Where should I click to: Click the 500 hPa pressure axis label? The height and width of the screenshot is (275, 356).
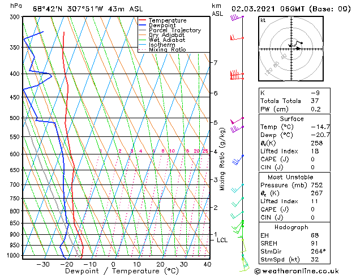15,118
